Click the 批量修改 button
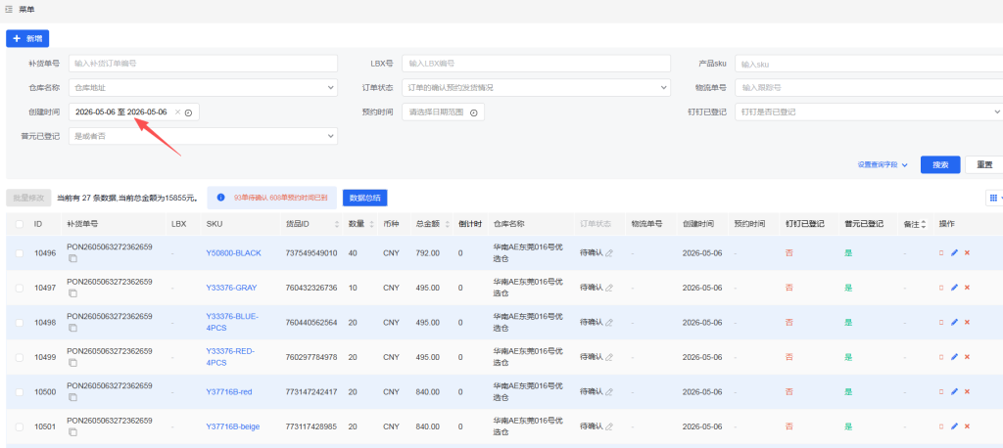This screenshot has width=1003, height=448. point(28,199)
